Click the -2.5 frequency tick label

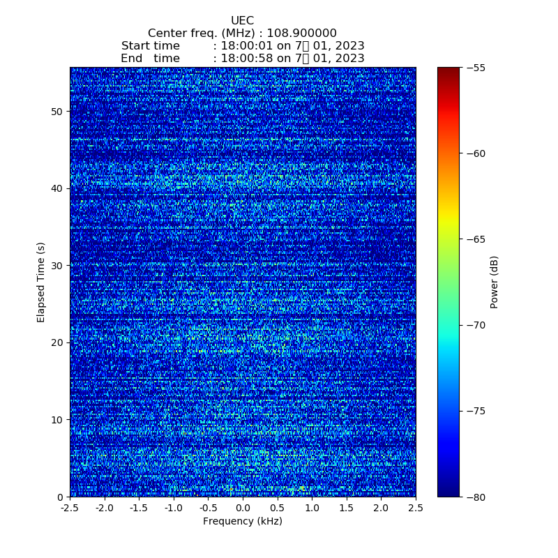click(x=70, y=509)
